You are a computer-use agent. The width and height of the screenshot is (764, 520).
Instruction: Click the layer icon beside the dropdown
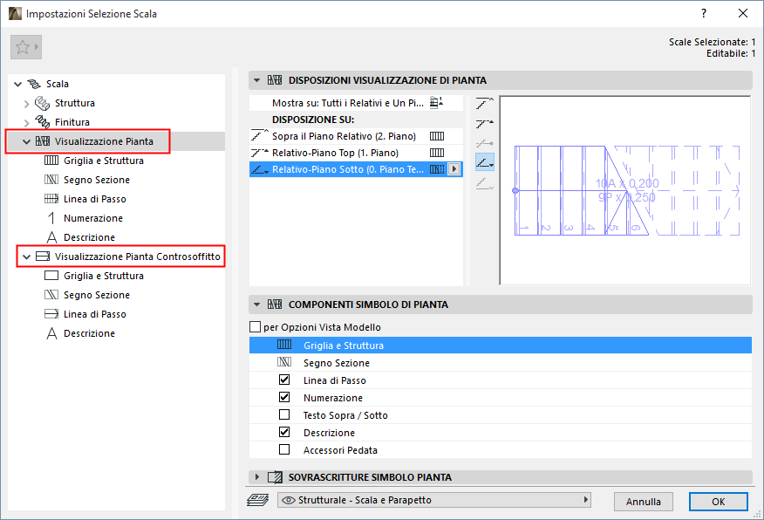[x=258, y=500]
